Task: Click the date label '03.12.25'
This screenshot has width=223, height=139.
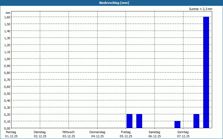Action: pos(69,136)
